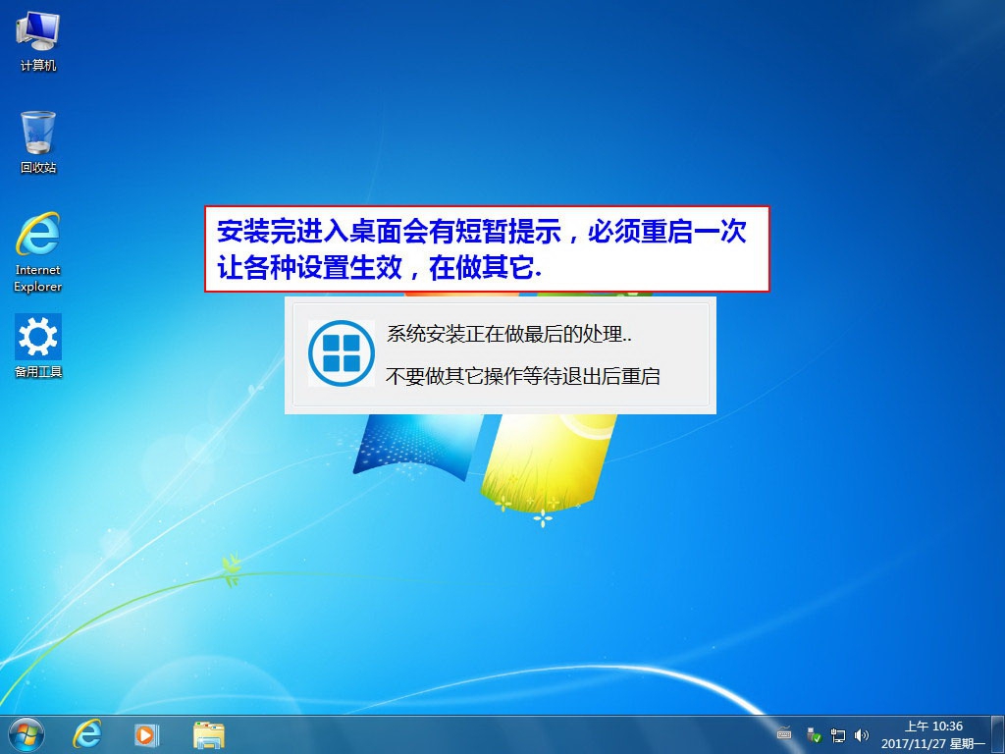
Task: Click the Internet Explorer desktop shortcut
Action: pos(38,252)
